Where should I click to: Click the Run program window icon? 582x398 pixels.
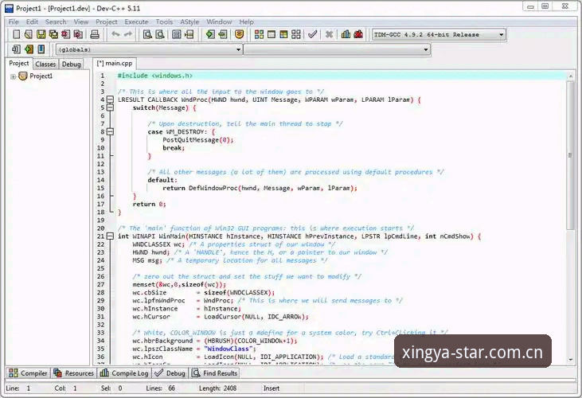271,34
